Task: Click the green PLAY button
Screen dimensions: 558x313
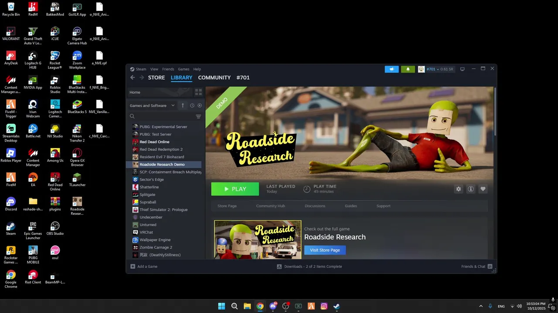Action: (x=235, y=189)
